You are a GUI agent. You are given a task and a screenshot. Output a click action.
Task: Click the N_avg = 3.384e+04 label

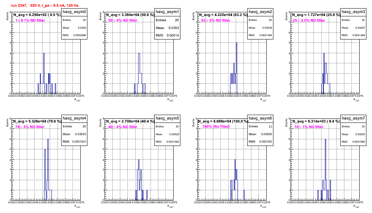(x=130, y=15)
